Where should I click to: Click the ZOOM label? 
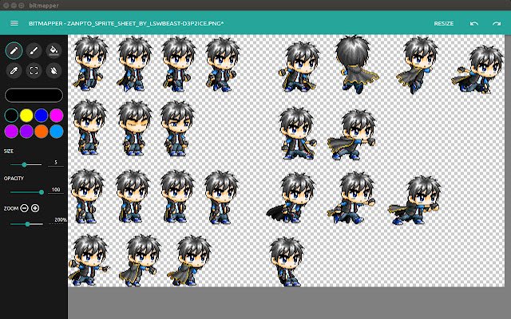click(x=10, y=208)
